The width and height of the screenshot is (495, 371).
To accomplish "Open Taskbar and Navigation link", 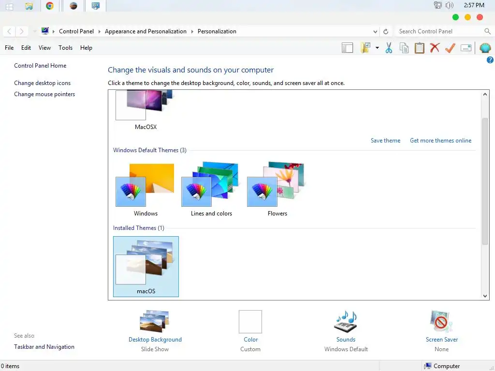I will (44, 347).
